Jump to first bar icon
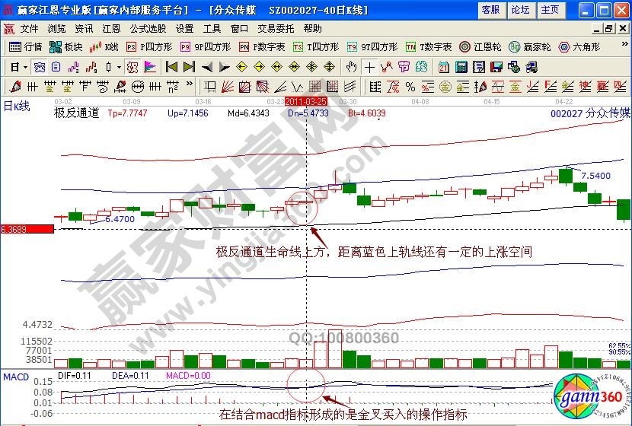The height and width of the screenshot is (426, 632). (x=171, y=67)
